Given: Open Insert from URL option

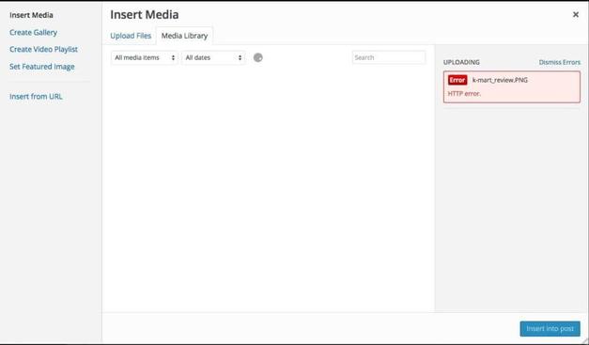Looking at the screenshot, I should pyautogui.click(x=36, y=96).
